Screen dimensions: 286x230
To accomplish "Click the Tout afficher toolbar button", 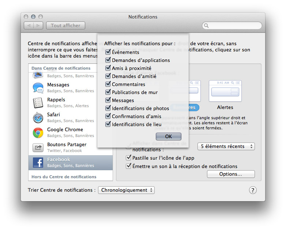I will point(65,26).
